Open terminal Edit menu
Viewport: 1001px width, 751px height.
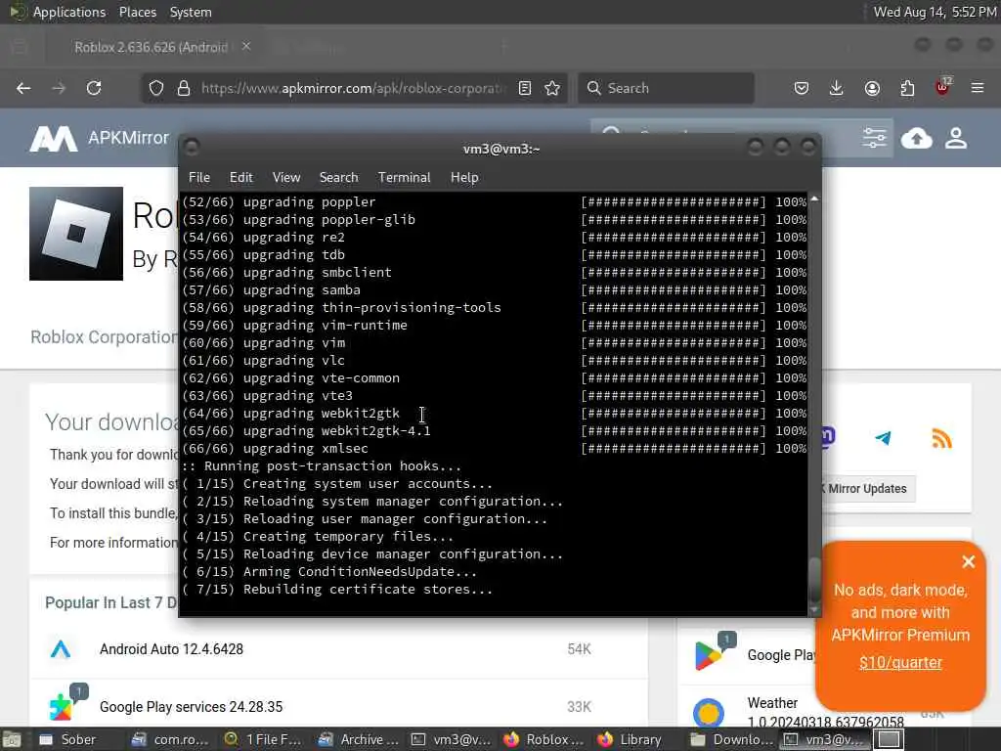click(x=240, y=178)
